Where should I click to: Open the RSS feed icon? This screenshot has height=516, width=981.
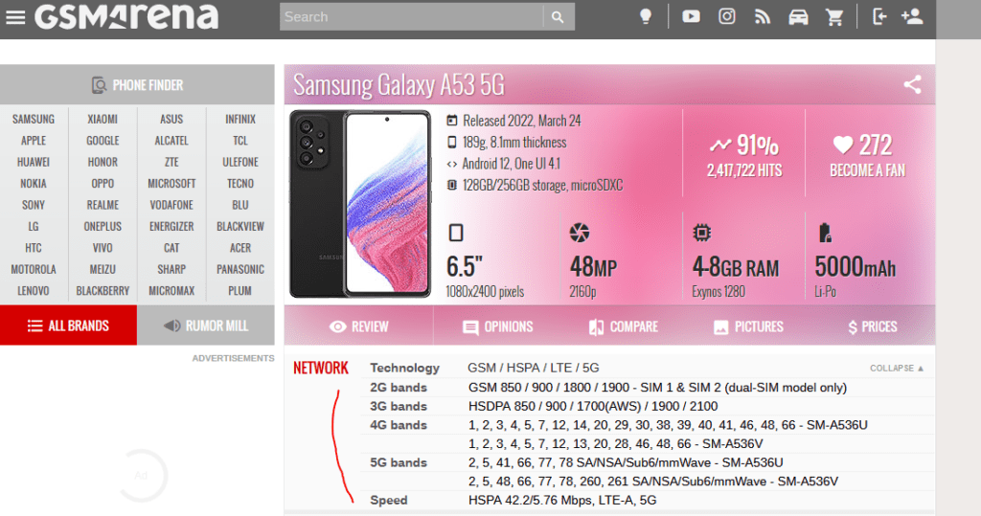(762, 17)
